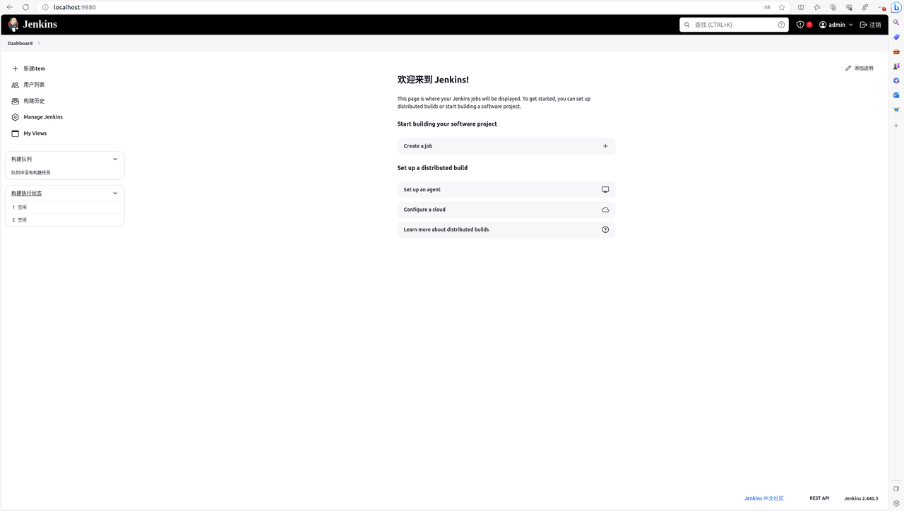Open the admin account dropdown
This screenshot has width=904, height=511.
click(x=835, y=24)
